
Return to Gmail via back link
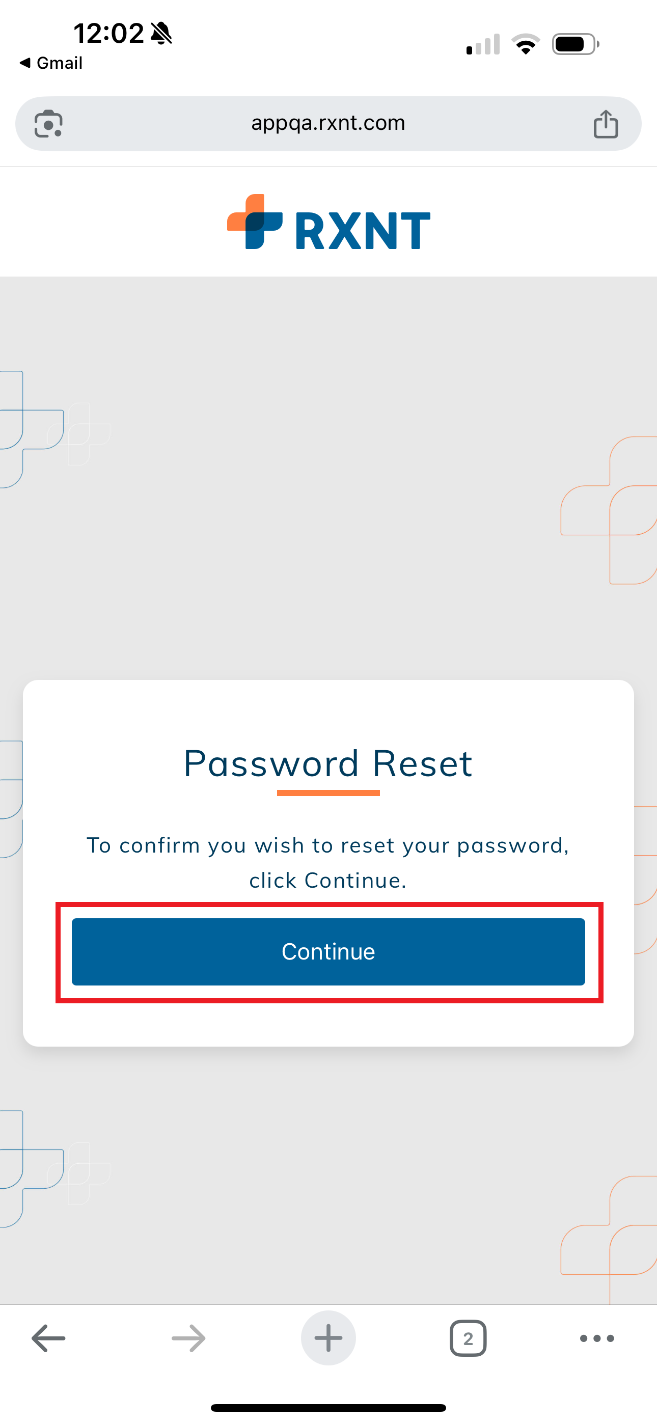[x=51, y=63]
